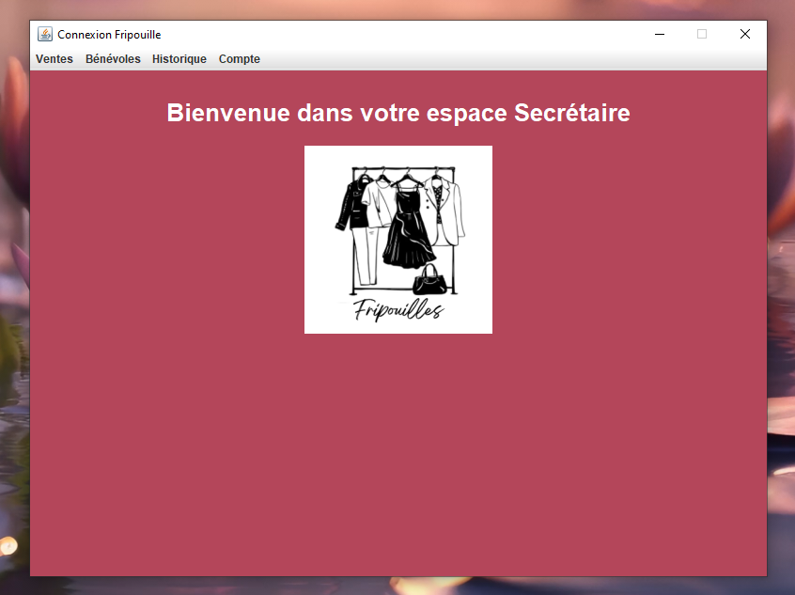Click the 'Fripouilles' script text in the logo
The image size is (795, 595).
pyautogui.click(x=401, y=307)
